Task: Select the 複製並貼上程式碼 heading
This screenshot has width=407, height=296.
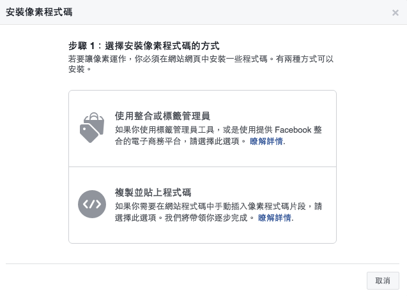Action: tap(153, 192)
